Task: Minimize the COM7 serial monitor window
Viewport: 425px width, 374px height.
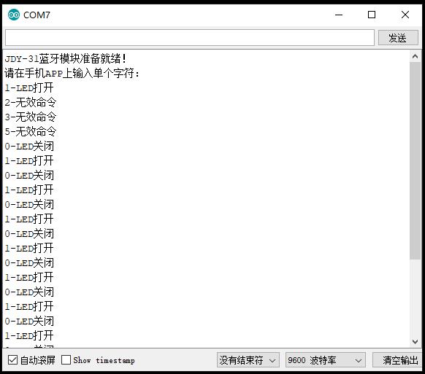Action: pyautogui.click(x=339, y=15)
